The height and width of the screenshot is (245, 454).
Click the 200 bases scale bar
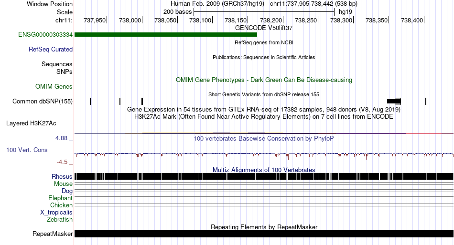pyautogui.click(x=264, y=12)
